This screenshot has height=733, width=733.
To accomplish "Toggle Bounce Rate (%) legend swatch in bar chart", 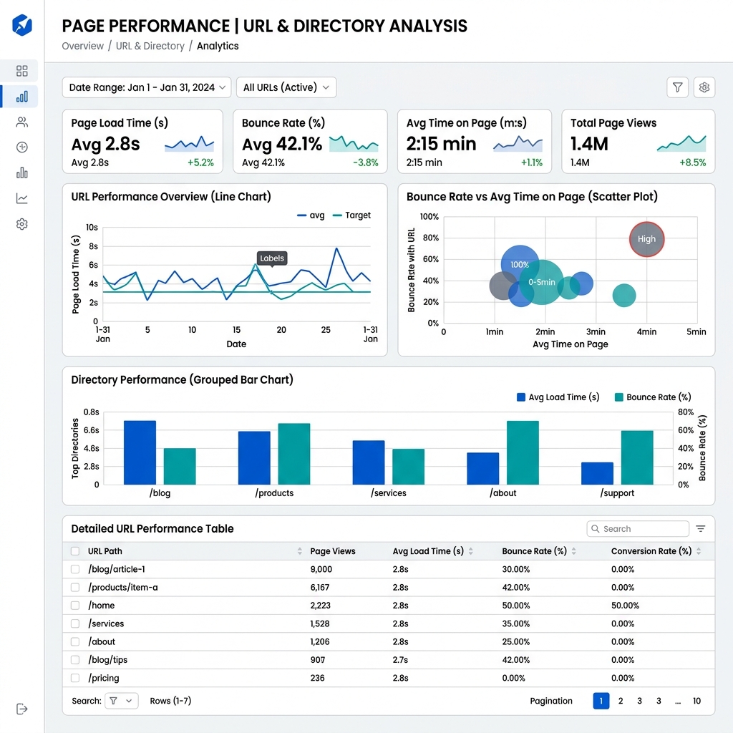I will coord(619,397).
